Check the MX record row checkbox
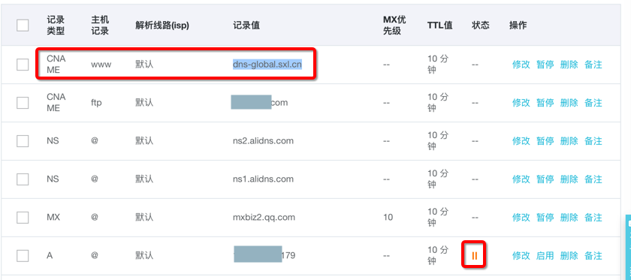 23,217
